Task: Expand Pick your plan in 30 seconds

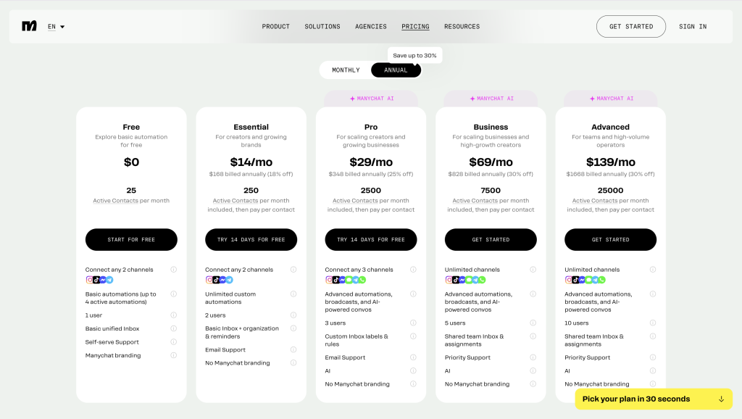Action: (x=653, y=399)
